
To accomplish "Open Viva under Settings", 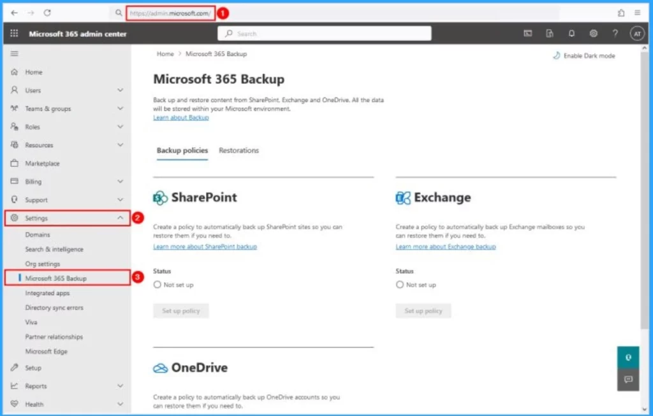I will click(x=31, y=322).
